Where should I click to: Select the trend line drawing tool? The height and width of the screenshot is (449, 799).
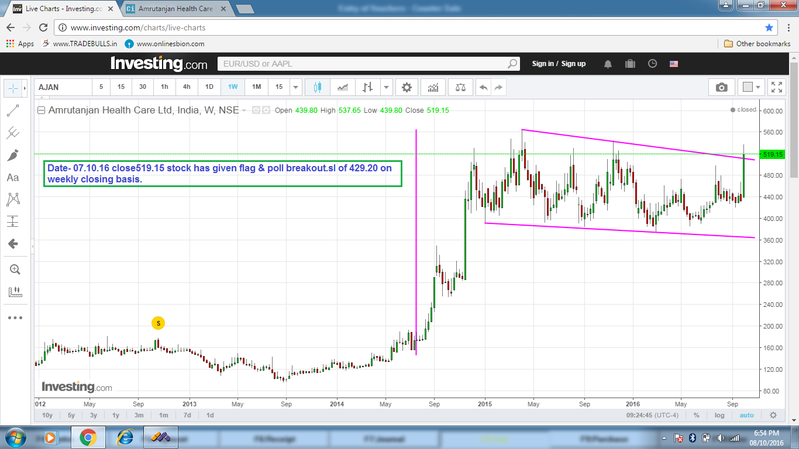[x=13, y=110]
